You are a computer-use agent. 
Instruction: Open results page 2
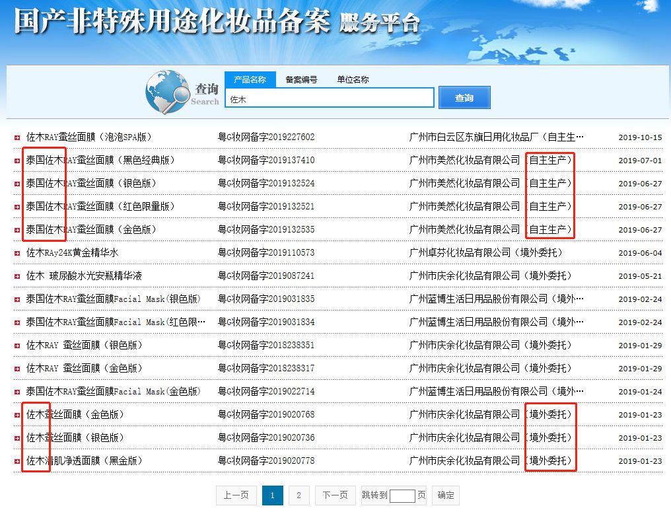click(x=299, y=495)
